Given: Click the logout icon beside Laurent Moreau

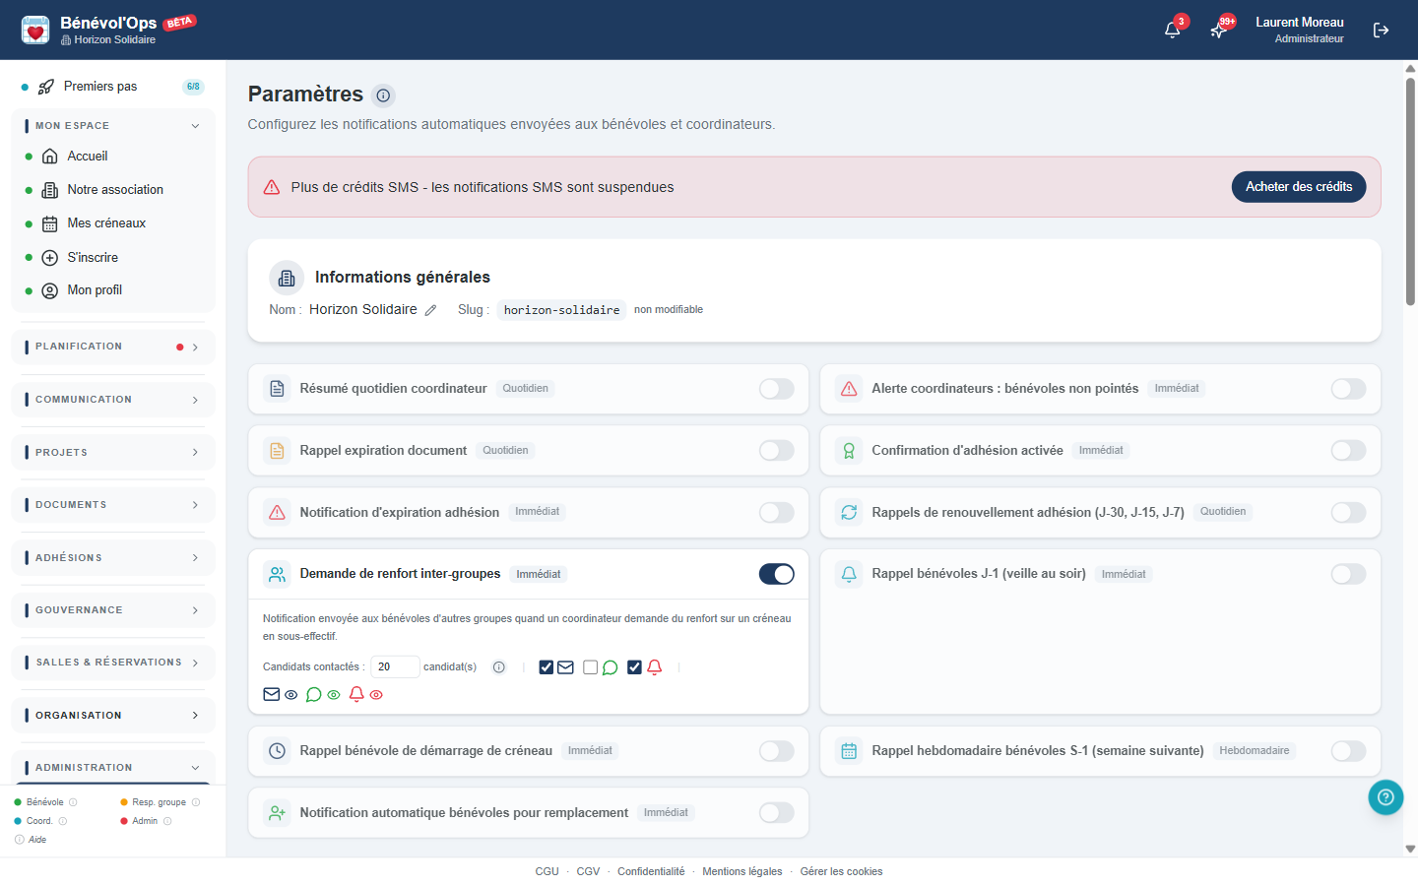Looking at the screenshot, I should (1381, 31).
